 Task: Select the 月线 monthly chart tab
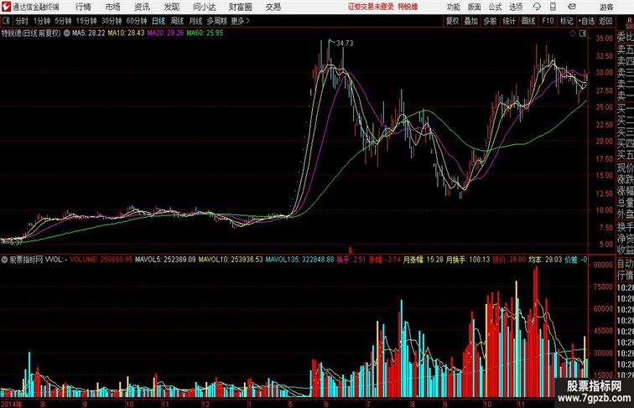[195, 21]
